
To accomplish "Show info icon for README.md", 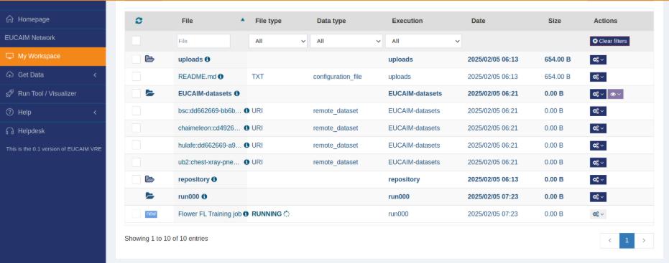I will click(x=221, y=77).
